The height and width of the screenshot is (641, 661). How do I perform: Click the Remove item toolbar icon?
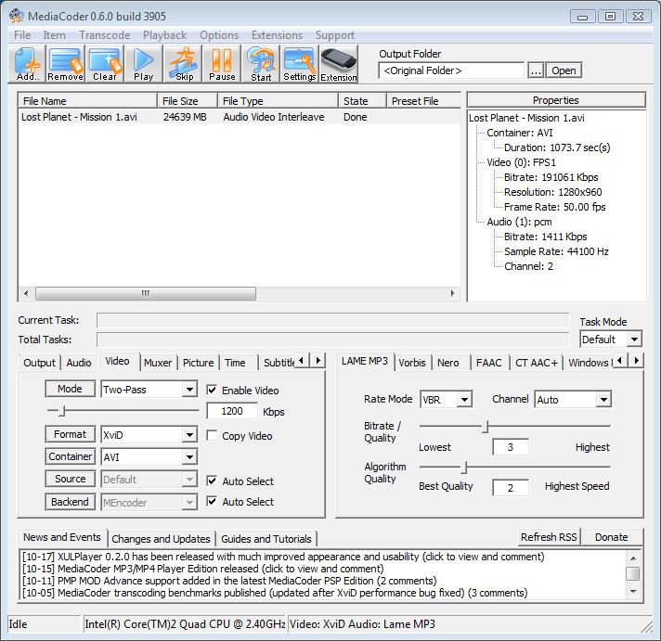[x=66, y=64]
